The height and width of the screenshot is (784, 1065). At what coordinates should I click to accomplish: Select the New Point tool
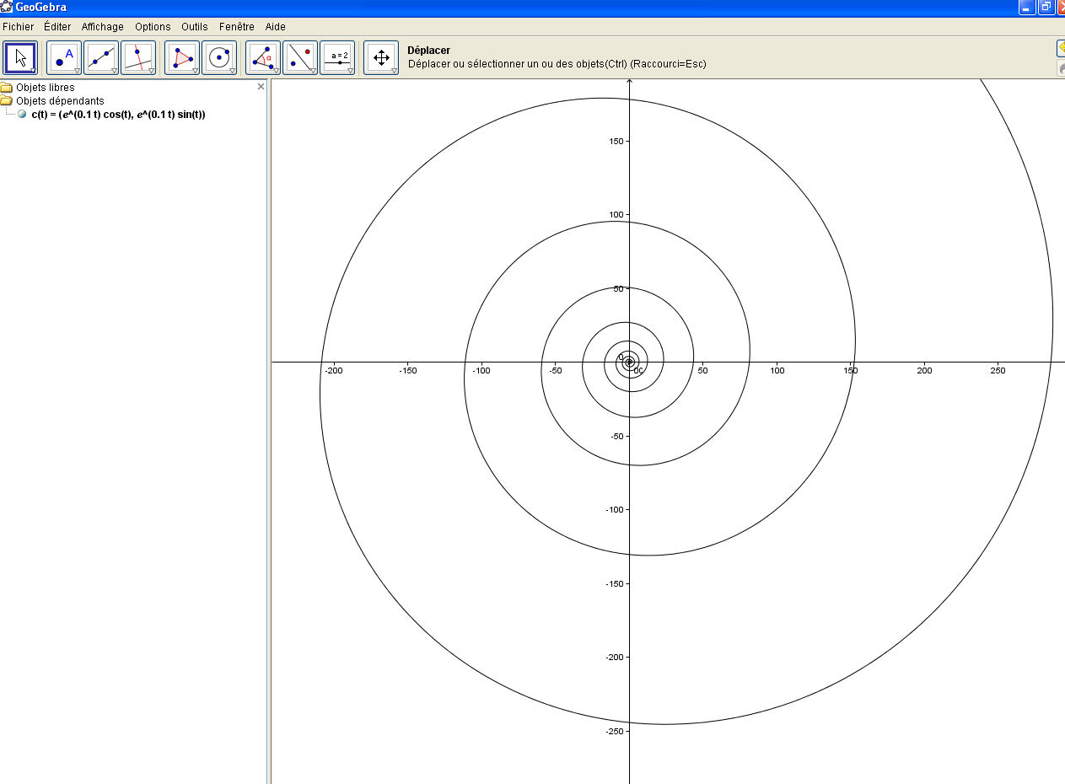[x=64, y=58]
